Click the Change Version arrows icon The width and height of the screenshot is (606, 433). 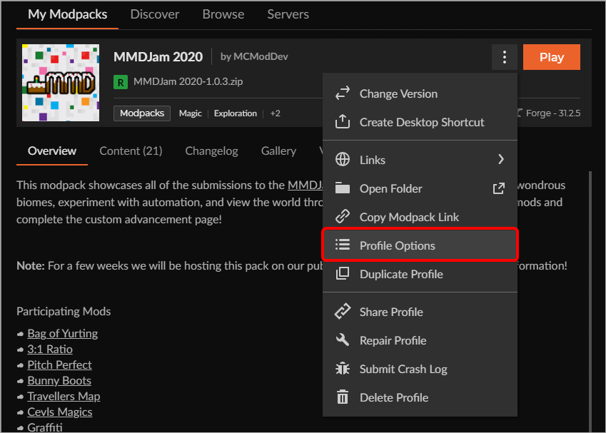click(x=343, y=93)
